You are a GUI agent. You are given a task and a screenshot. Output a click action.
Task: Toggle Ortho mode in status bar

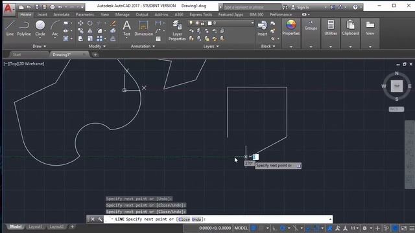pos(275,228)
